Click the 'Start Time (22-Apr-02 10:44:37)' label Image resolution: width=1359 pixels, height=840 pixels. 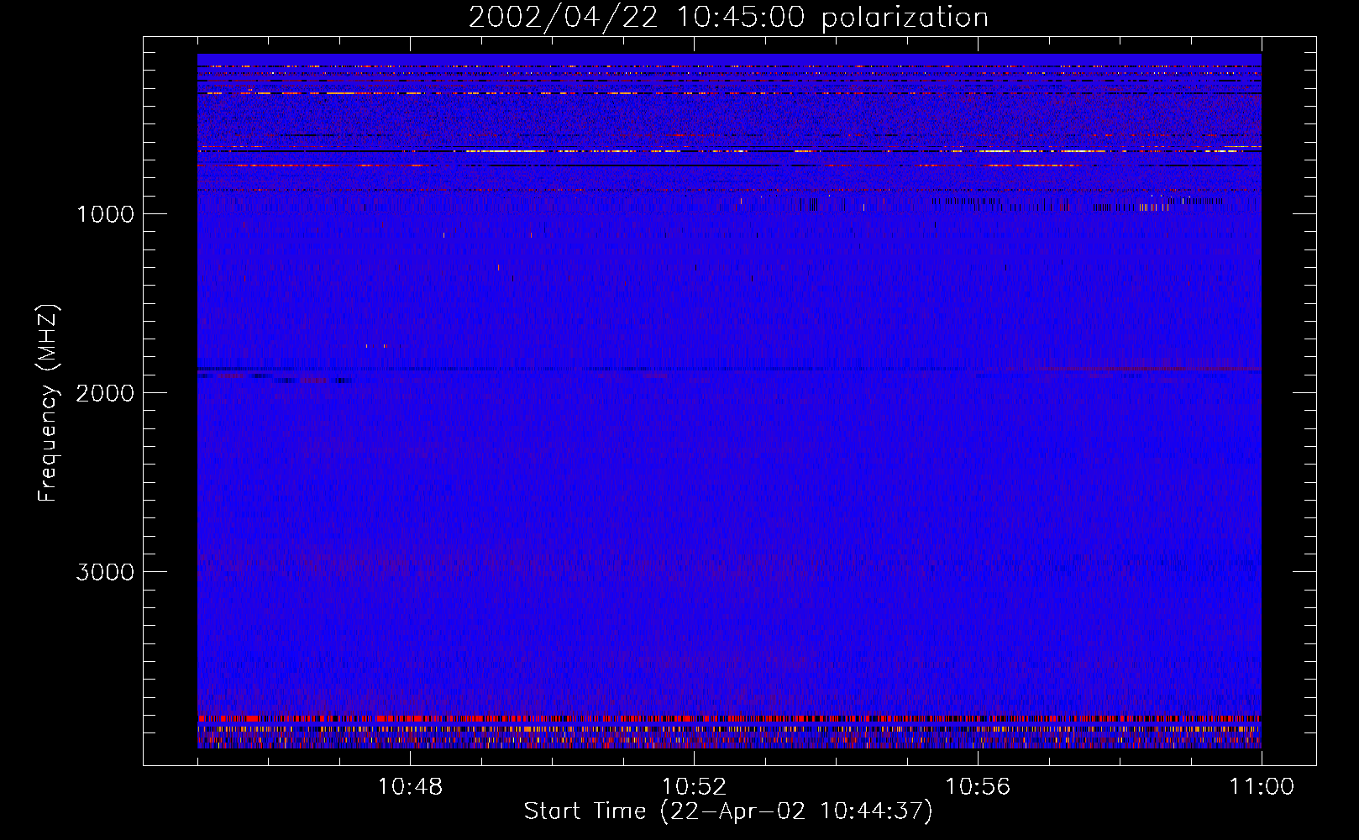pos(728,811)
